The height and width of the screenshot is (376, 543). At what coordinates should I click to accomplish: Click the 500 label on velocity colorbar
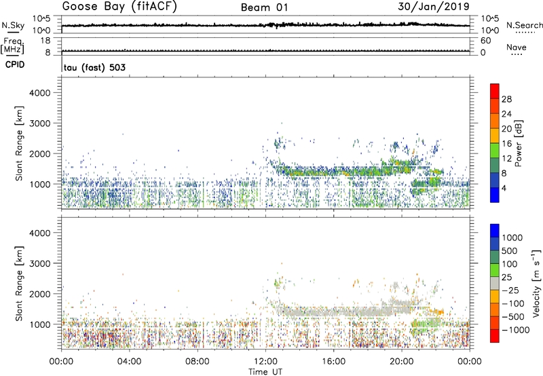(510, 250)
